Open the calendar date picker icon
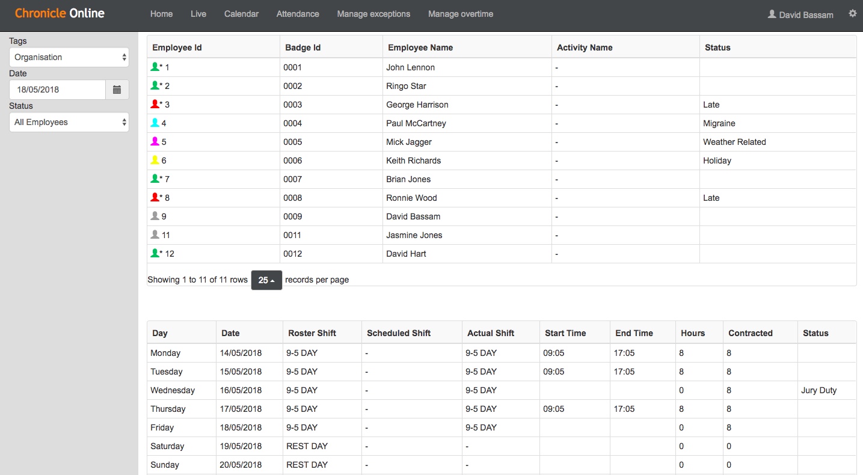The width and height of the screenshot is (863, 475). [x=117, y=90]
